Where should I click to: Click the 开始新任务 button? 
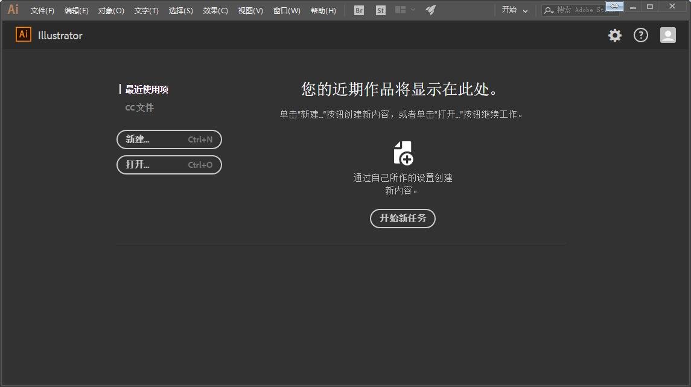403,218
